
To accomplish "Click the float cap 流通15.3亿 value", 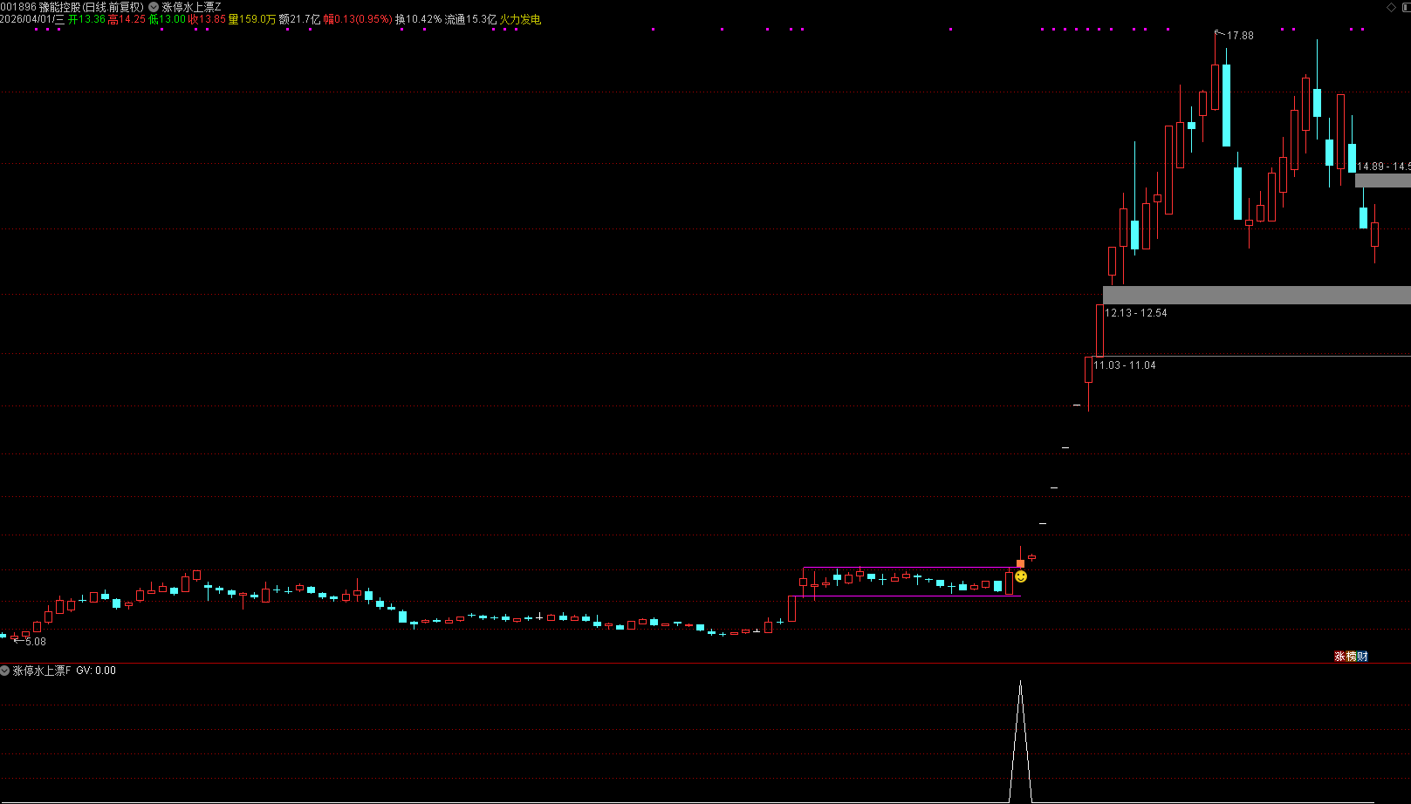I will (x=470, y=19).
